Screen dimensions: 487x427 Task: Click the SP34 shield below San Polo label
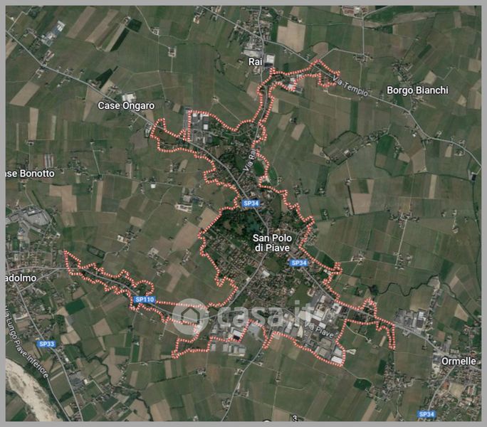pyautogui.click(x=299, y=263)
